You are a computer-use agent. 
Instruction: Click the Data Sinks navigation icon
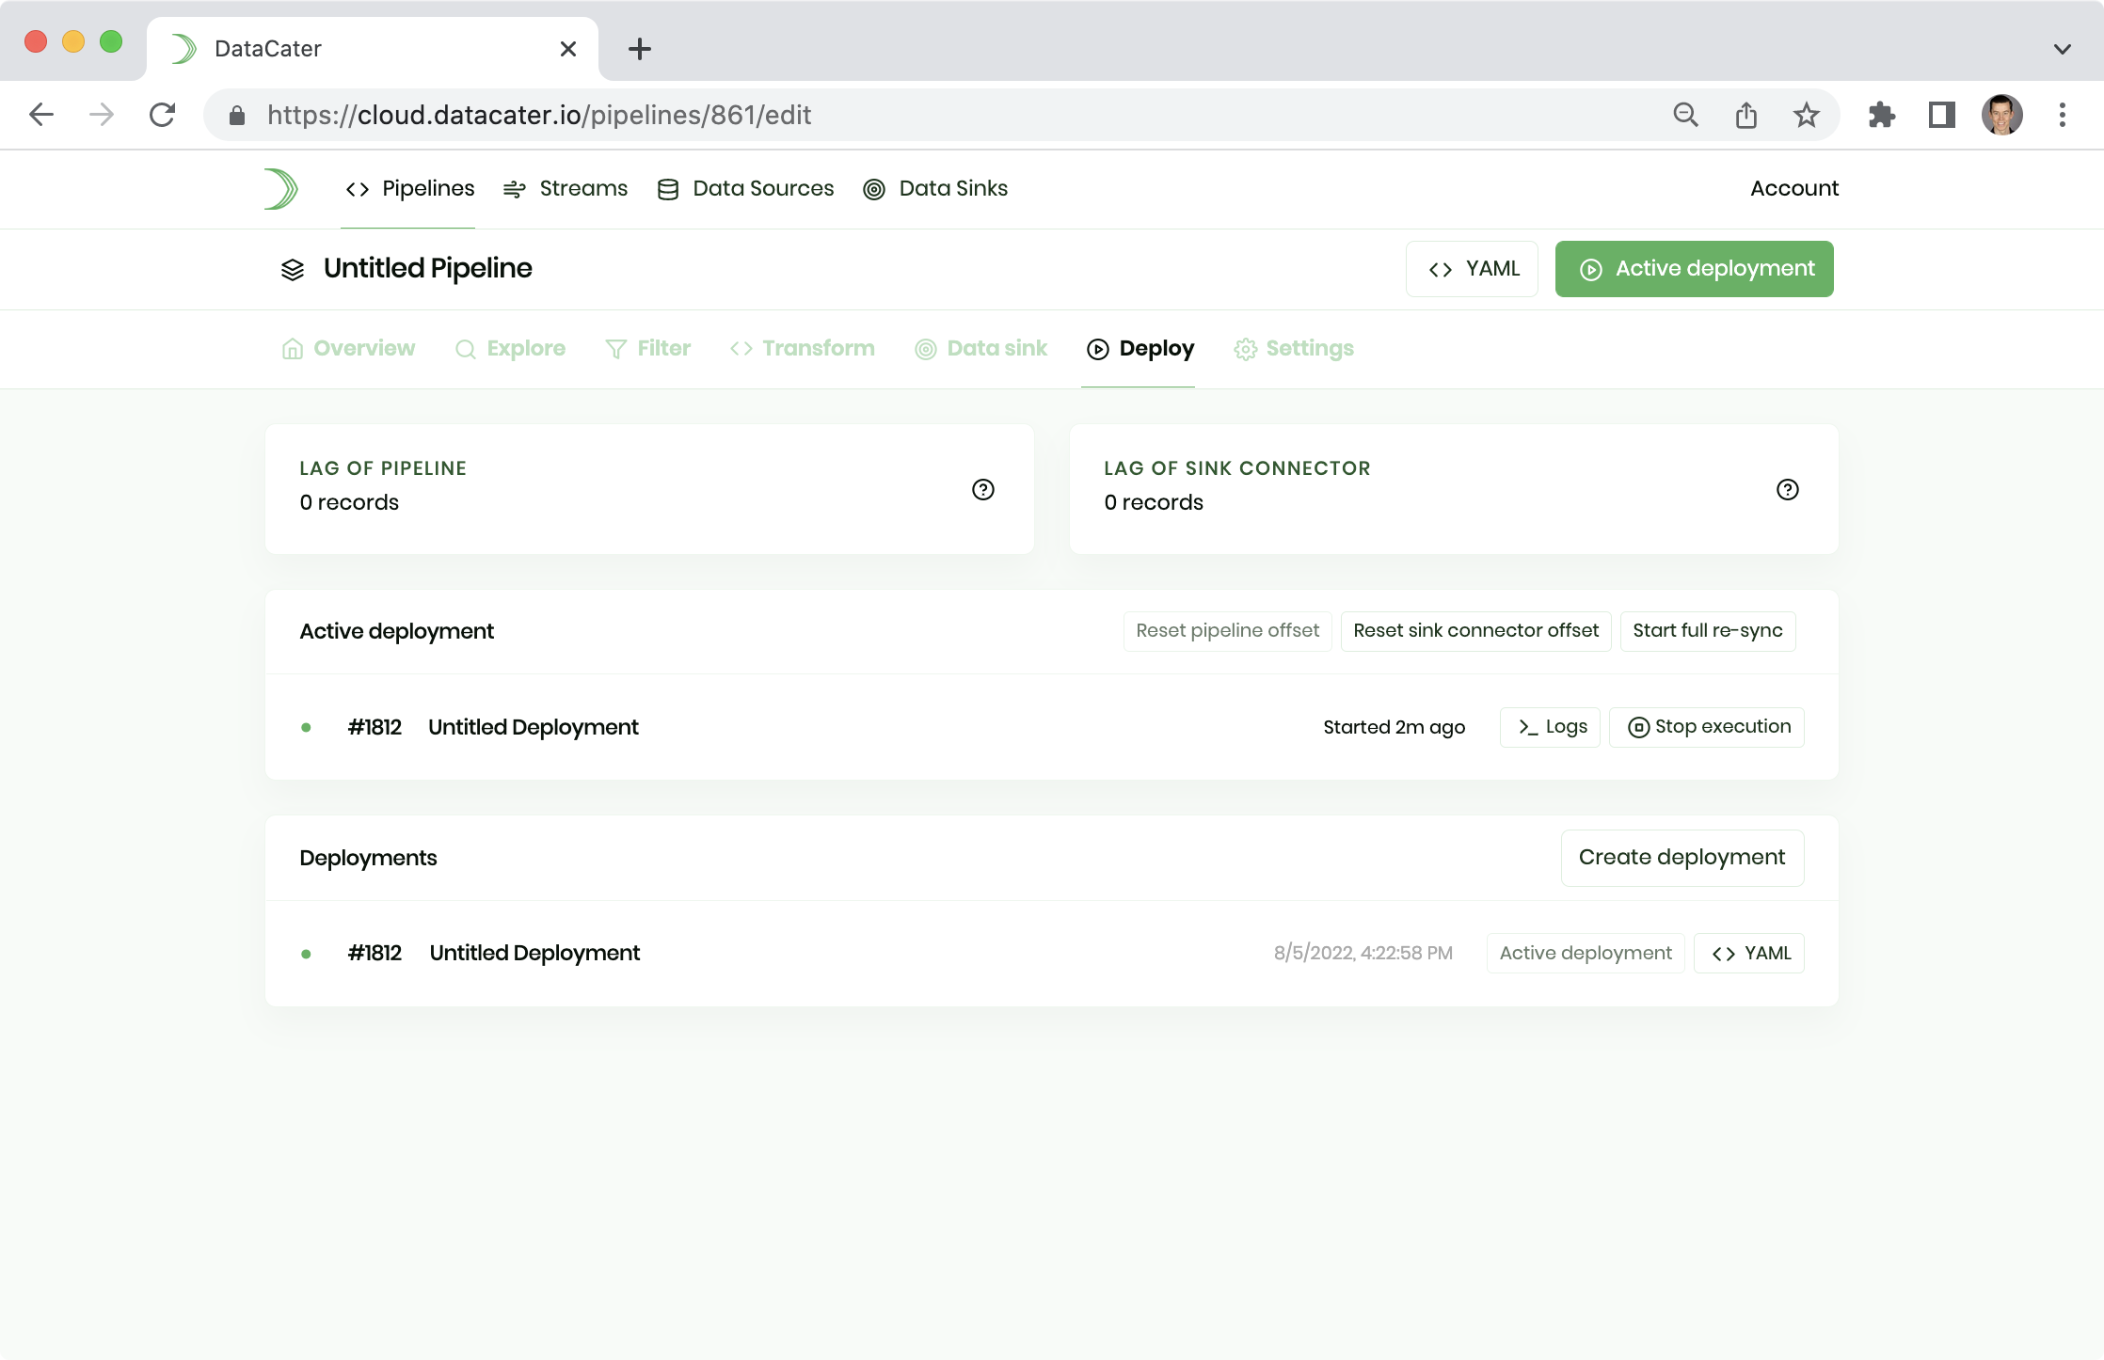[874, 189]
